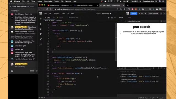Viewport: 176px width, 99px height.
Task: Change the Spaces: 2 indentation setting
Action: point(148,98)
